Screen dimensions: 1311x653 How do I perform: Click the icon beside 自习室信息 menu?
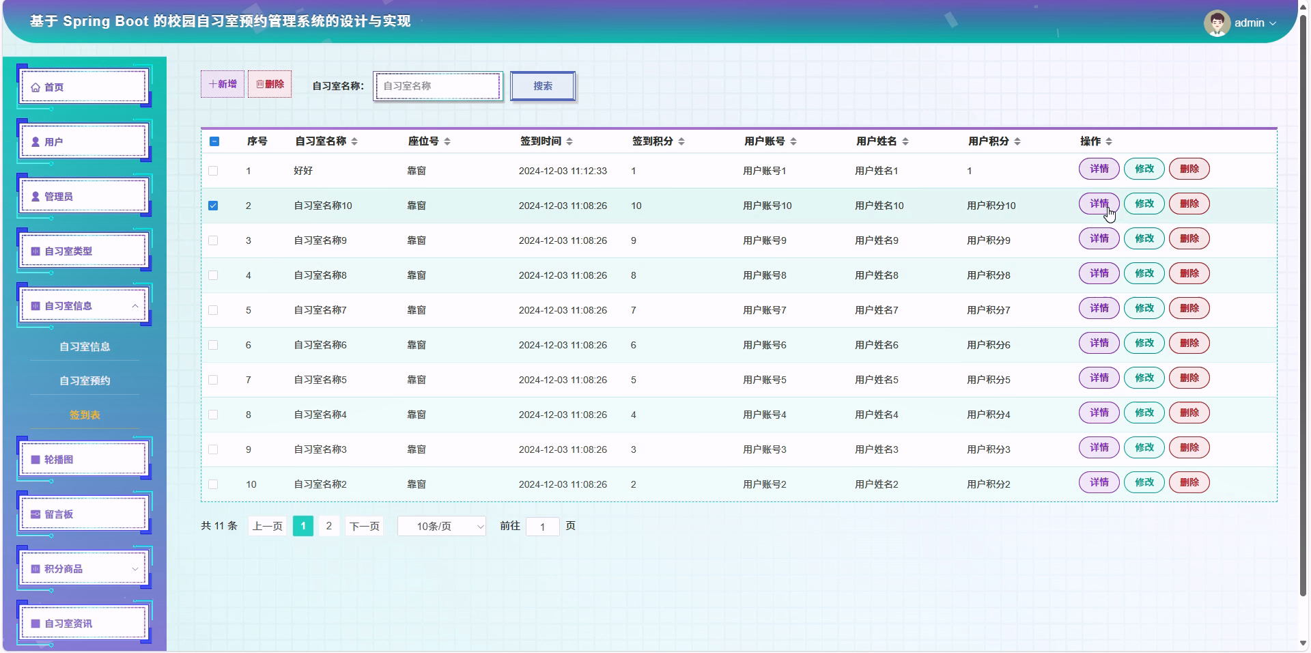[36, 306]
